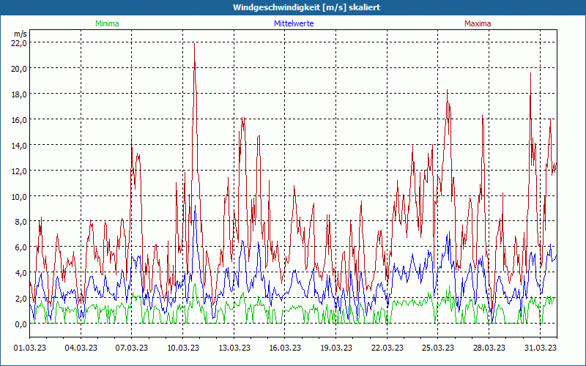Click the date label '13.03.23'
Viewport: 586px width, 366px height.
pos(234,348)
